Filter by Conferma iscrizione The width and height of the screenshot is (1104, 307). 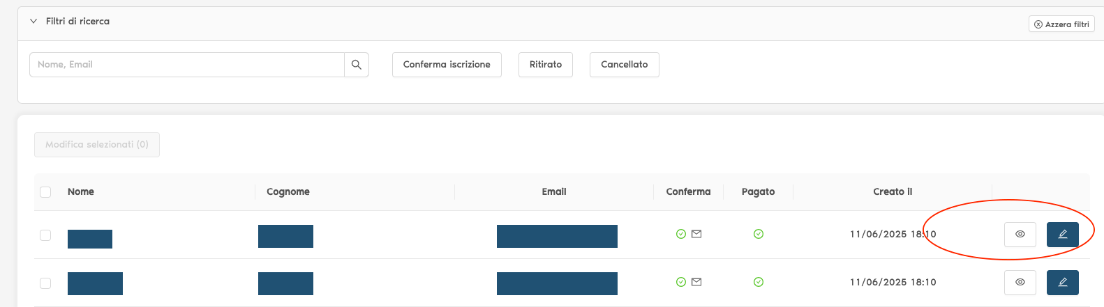(x=447, y=65)
